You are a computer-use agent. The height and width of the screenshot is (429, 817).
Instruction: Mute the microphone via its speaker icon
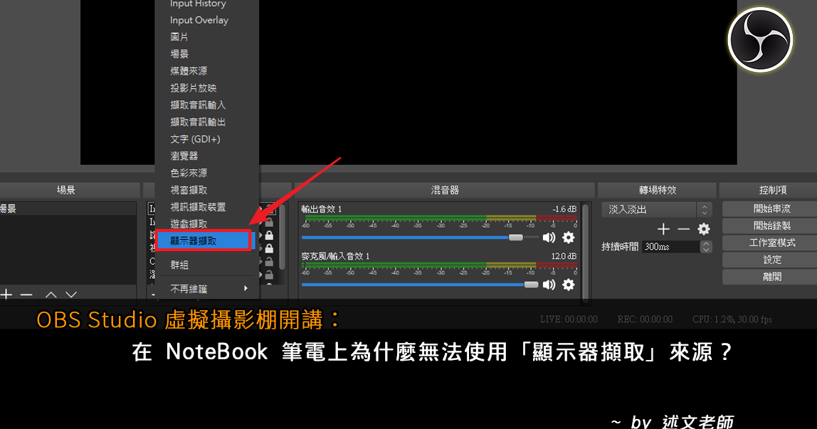548,284
